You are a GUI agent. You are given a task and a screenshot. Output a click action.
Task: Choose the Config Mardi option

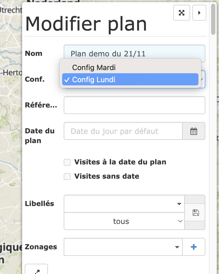[x=94, y=67]
